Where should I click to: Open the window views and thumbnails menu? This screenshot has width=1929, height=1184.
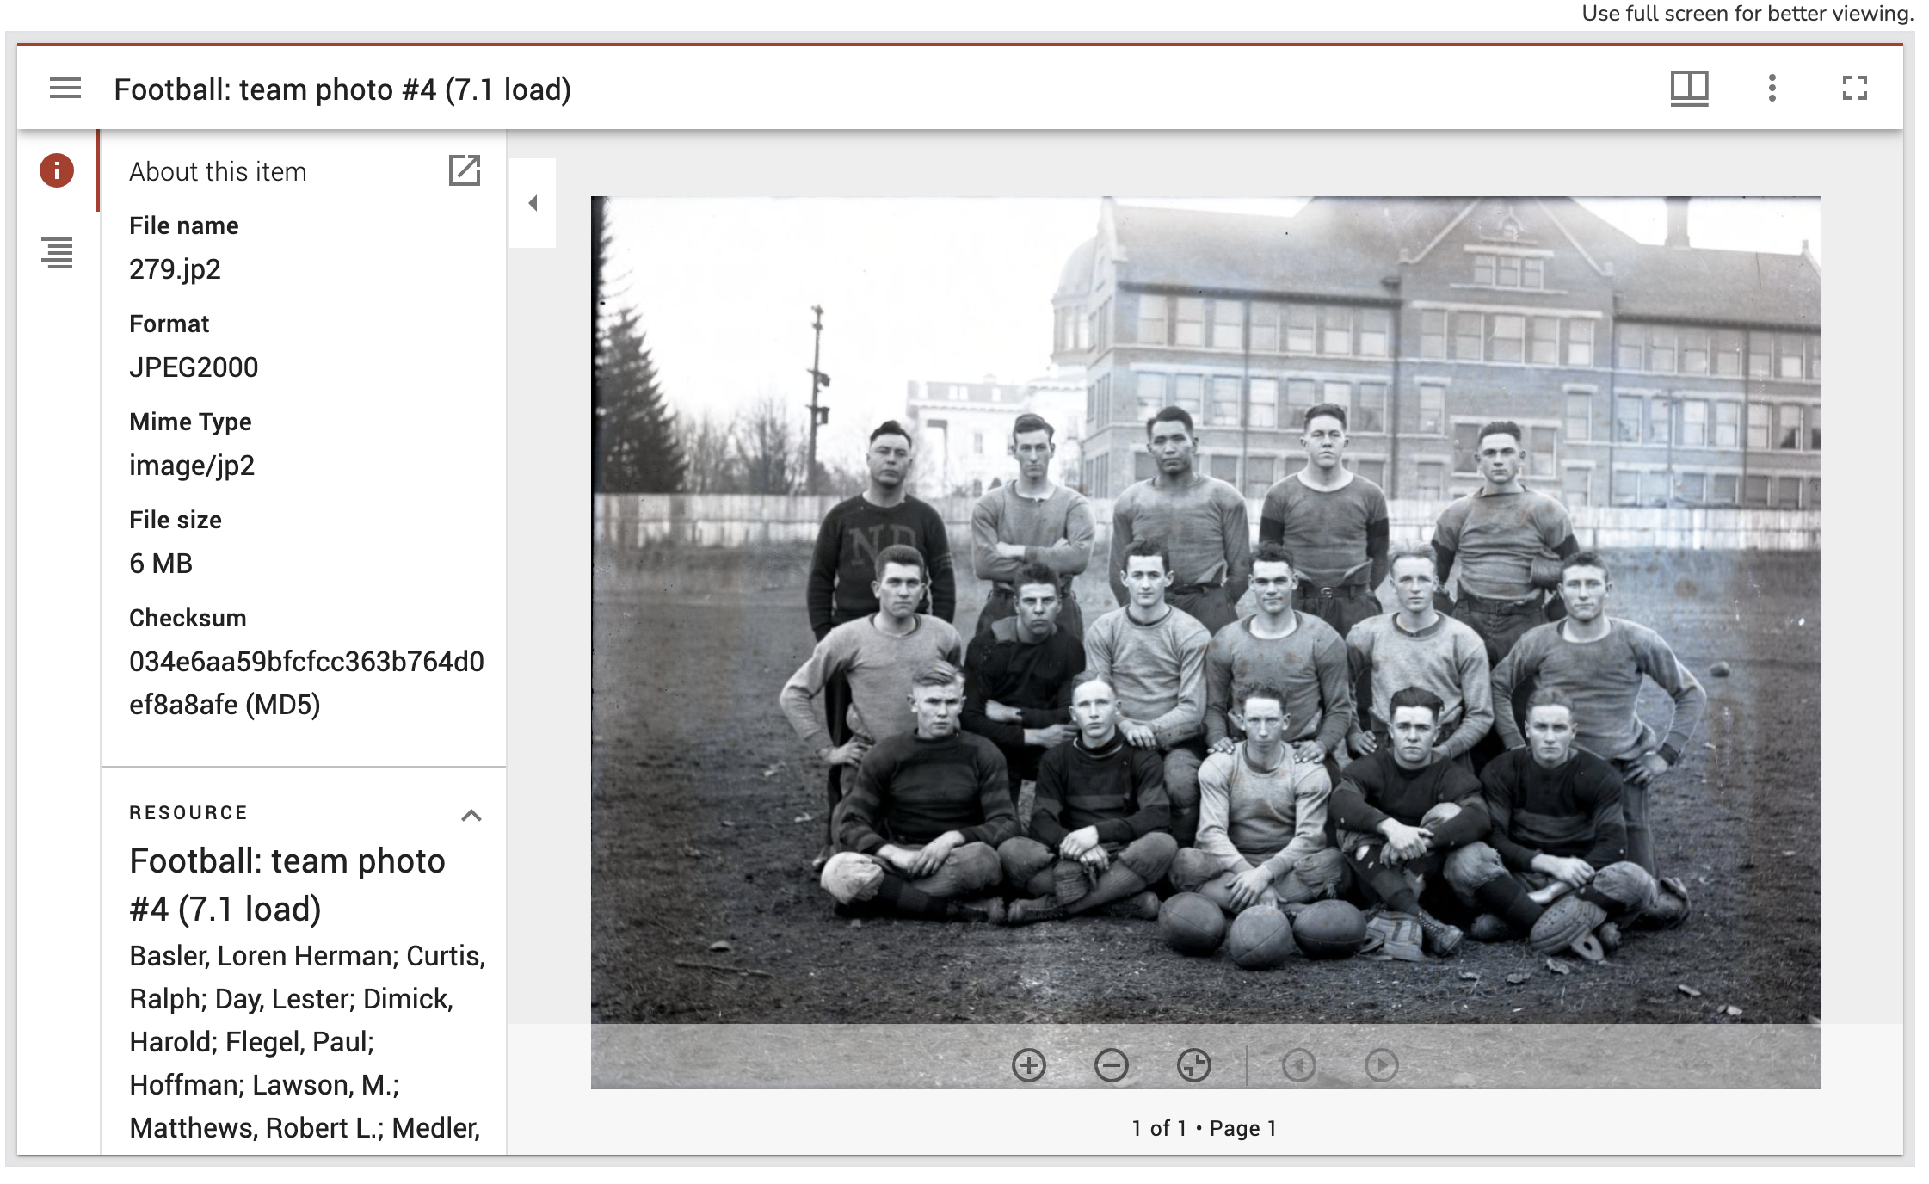tap(1689, 89)
